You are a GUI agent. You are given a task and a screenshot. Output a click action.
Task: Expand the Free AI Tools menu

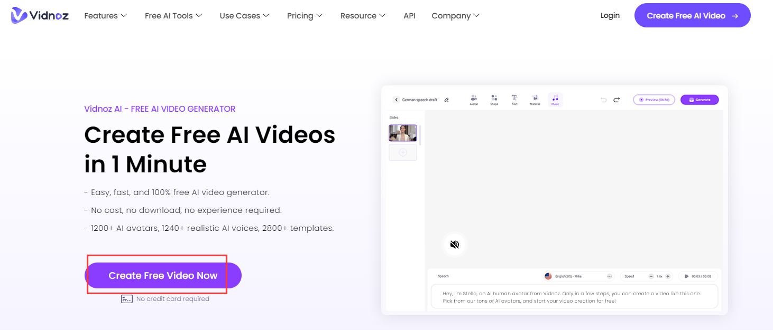(173, 16)
